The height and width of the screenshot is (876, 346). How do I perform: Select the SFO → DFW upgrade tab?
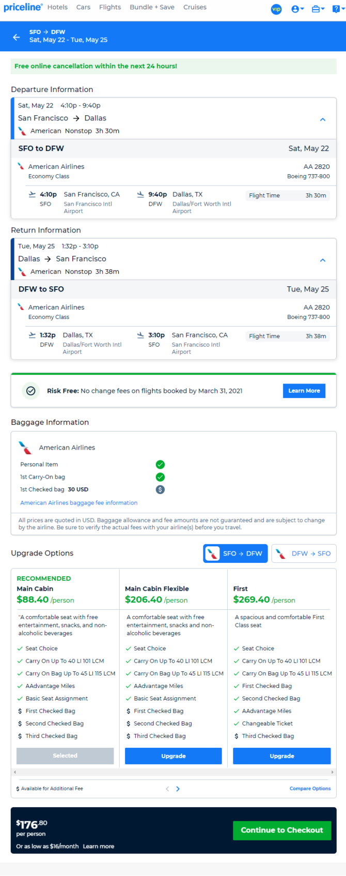[235, 553]
